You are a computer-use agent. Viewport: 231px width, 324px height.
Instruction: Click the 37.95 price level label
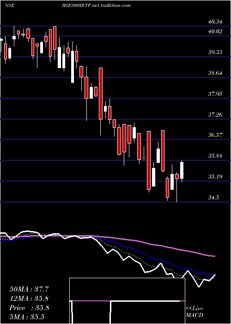tap(215, 94)
